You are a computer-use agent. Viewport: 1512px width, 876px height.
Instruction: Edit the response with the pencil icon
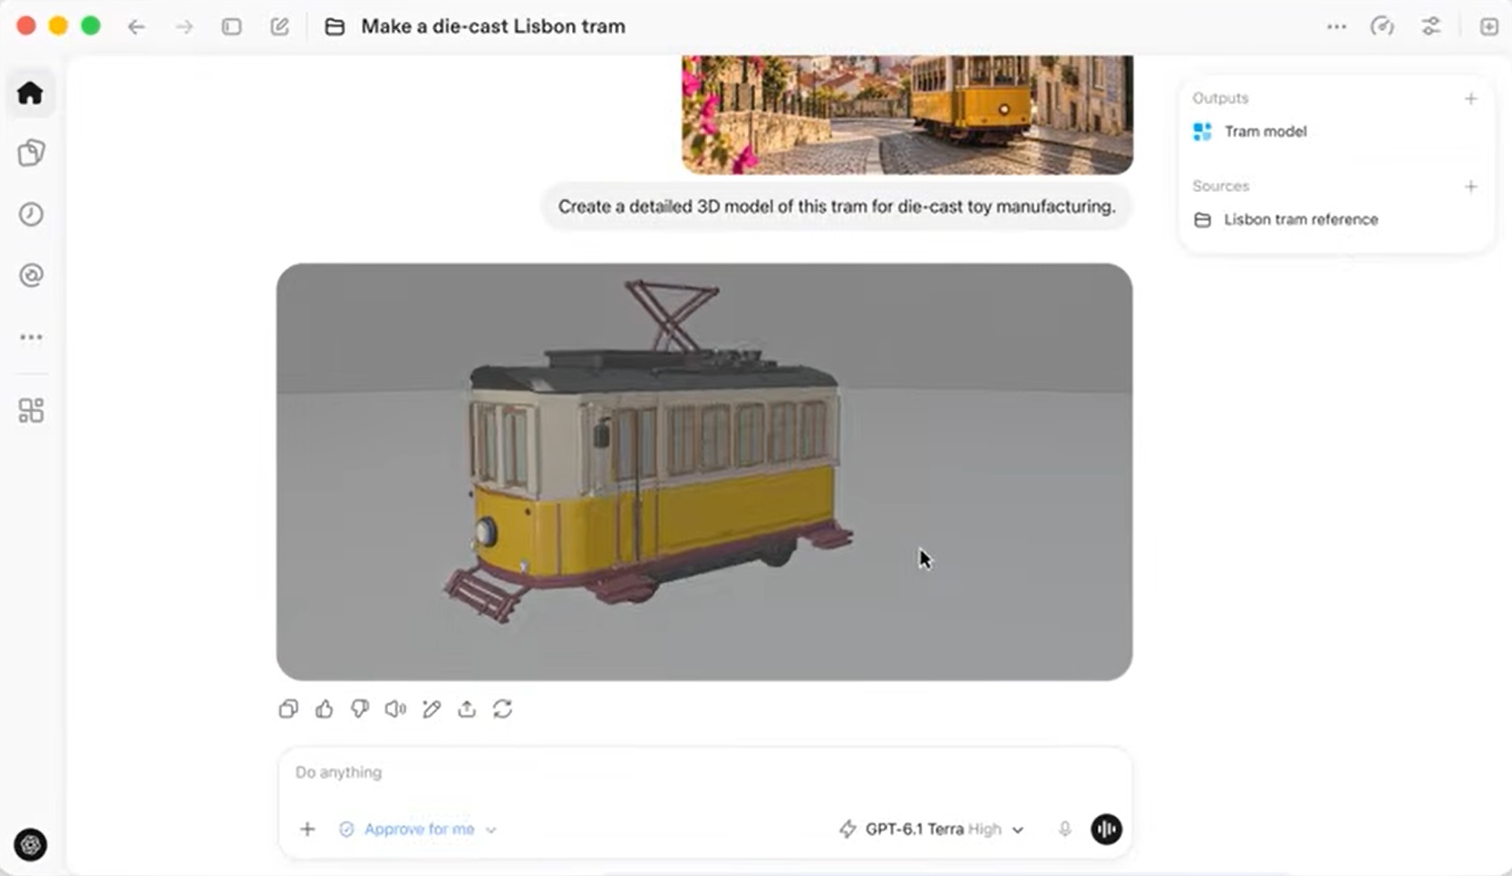click(431, 708)
